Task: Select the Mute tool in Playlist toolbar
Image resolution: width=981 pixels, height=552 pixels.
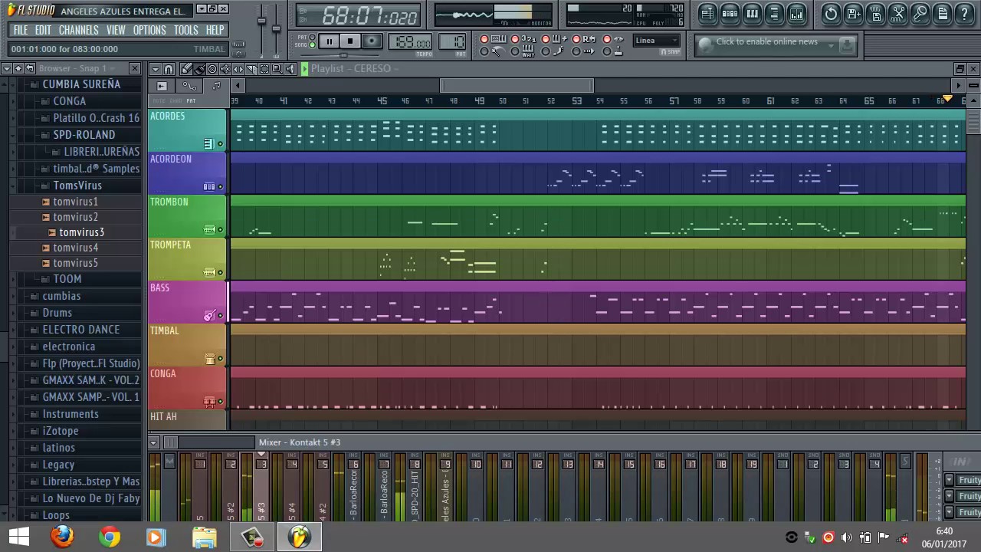Action: pyautogui.click(x=225, y=69)
